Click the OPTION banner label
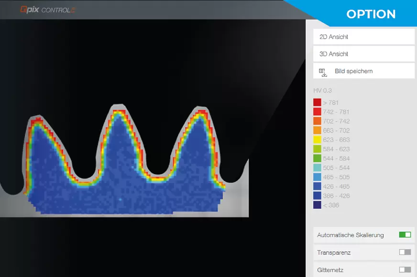The image size is (417, 277). (x=371, y=14)
